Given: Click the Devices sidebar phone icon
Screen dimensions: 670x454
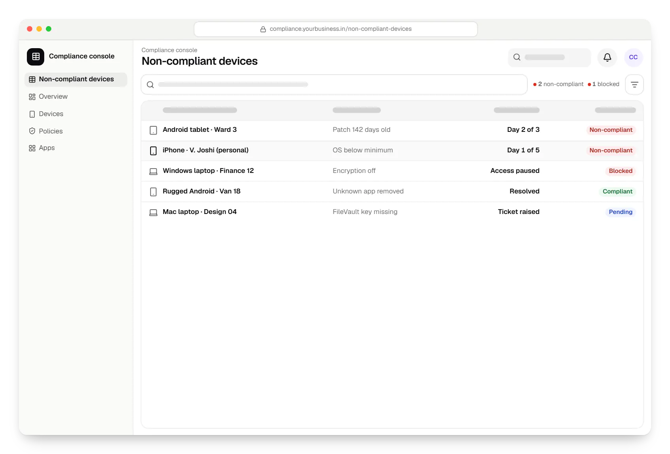Looking at the screenshot, I should coord(32,114).
